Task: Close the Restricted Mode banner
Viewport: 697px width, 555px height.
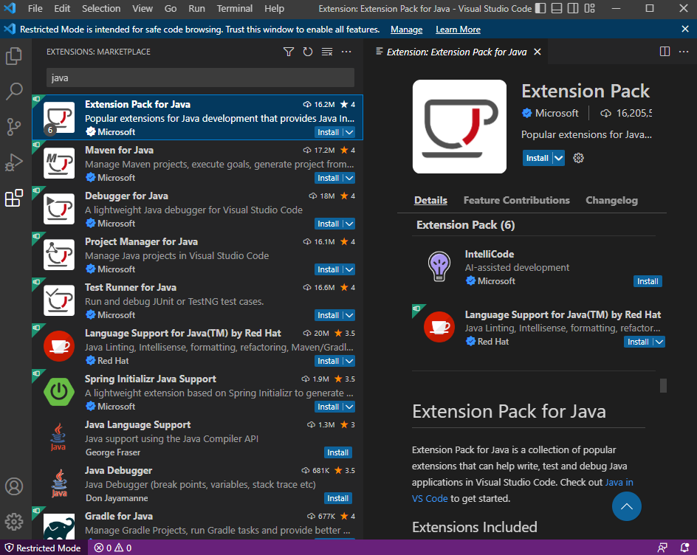Action: point(685,29)
